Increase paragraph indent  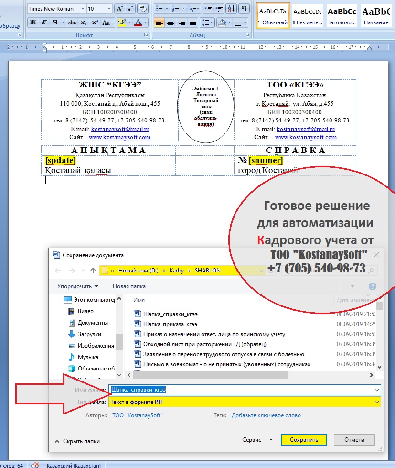(219, 9)
